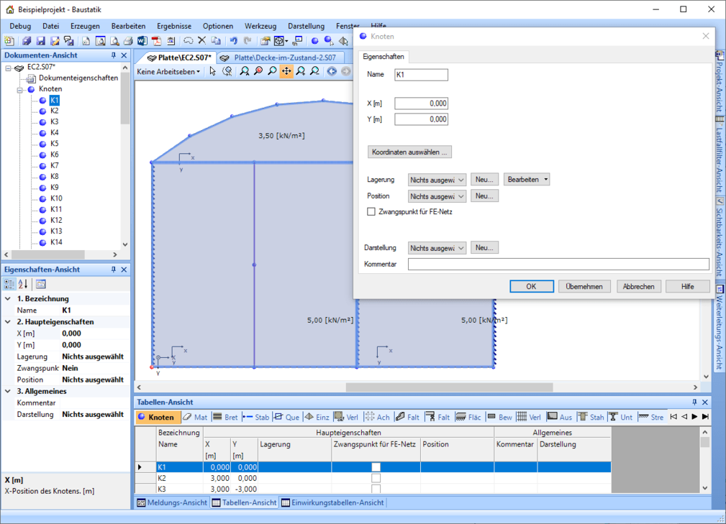Collapse the 2. Haupteigenschaften section
The image size is (726, 524).
(8, 322)
